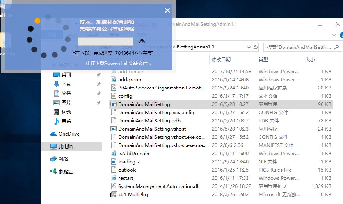Select the BitAuto.Services.Organization.Remoti... dll icon
The width and height of the screenshot is (343, 204).
[x=114, y=88]
